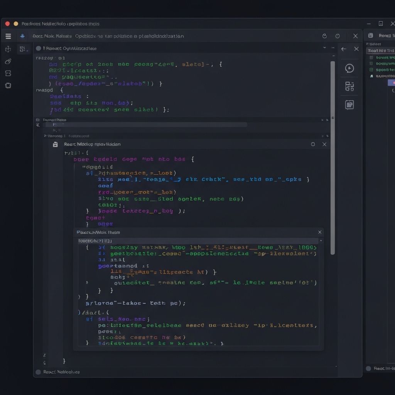This screenshot has height=395, width=395.
Task: Click the branch icon in the left sidebar
Action: click(8, 73)
